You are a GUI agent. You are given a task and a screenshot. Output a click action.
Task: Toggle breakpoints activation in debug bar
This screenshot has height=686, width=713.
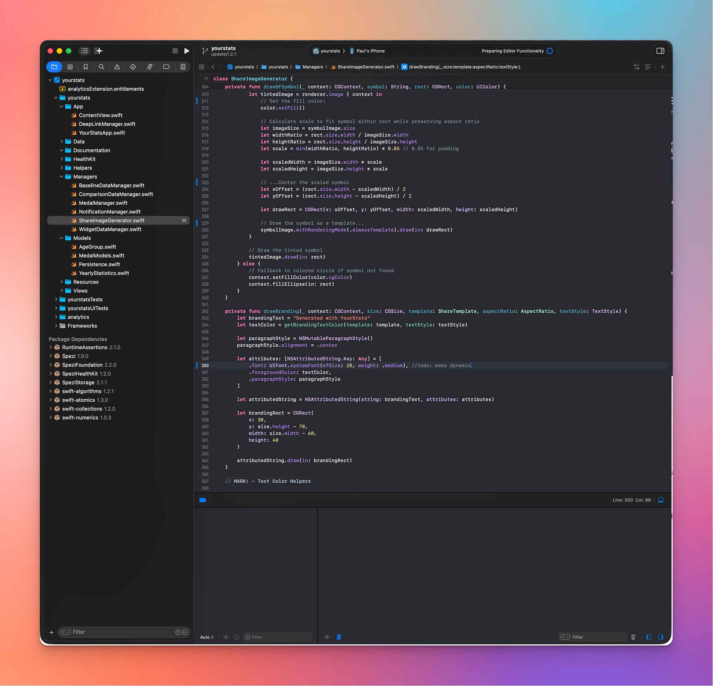203,500
